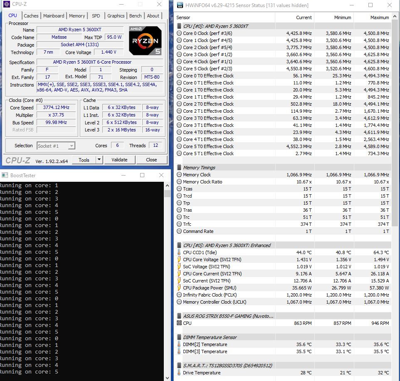Click the Core 0 T0 Effective Clock icon

pyautogui.click(x=179, y=76)
